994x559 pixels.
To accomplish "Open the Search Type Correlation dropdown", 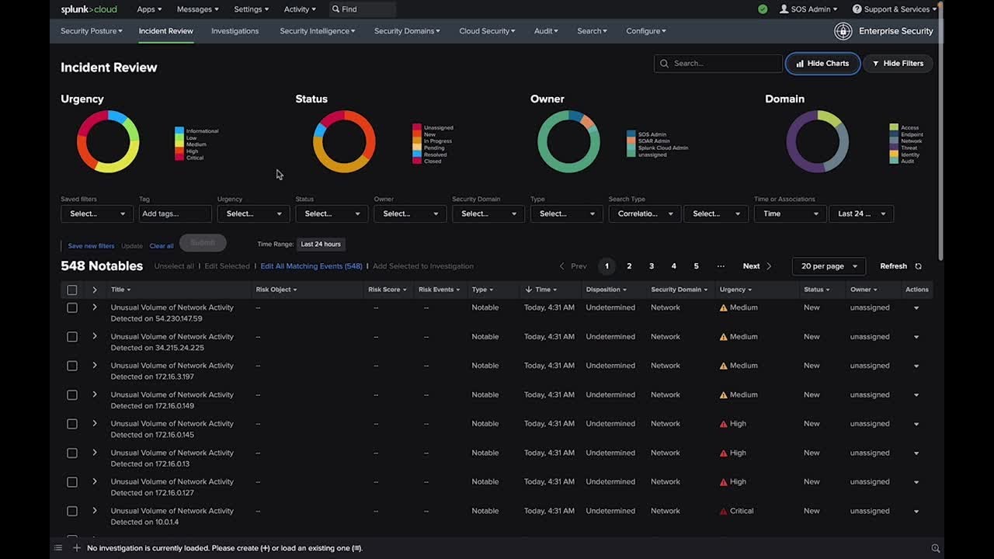I will point(645,214).
